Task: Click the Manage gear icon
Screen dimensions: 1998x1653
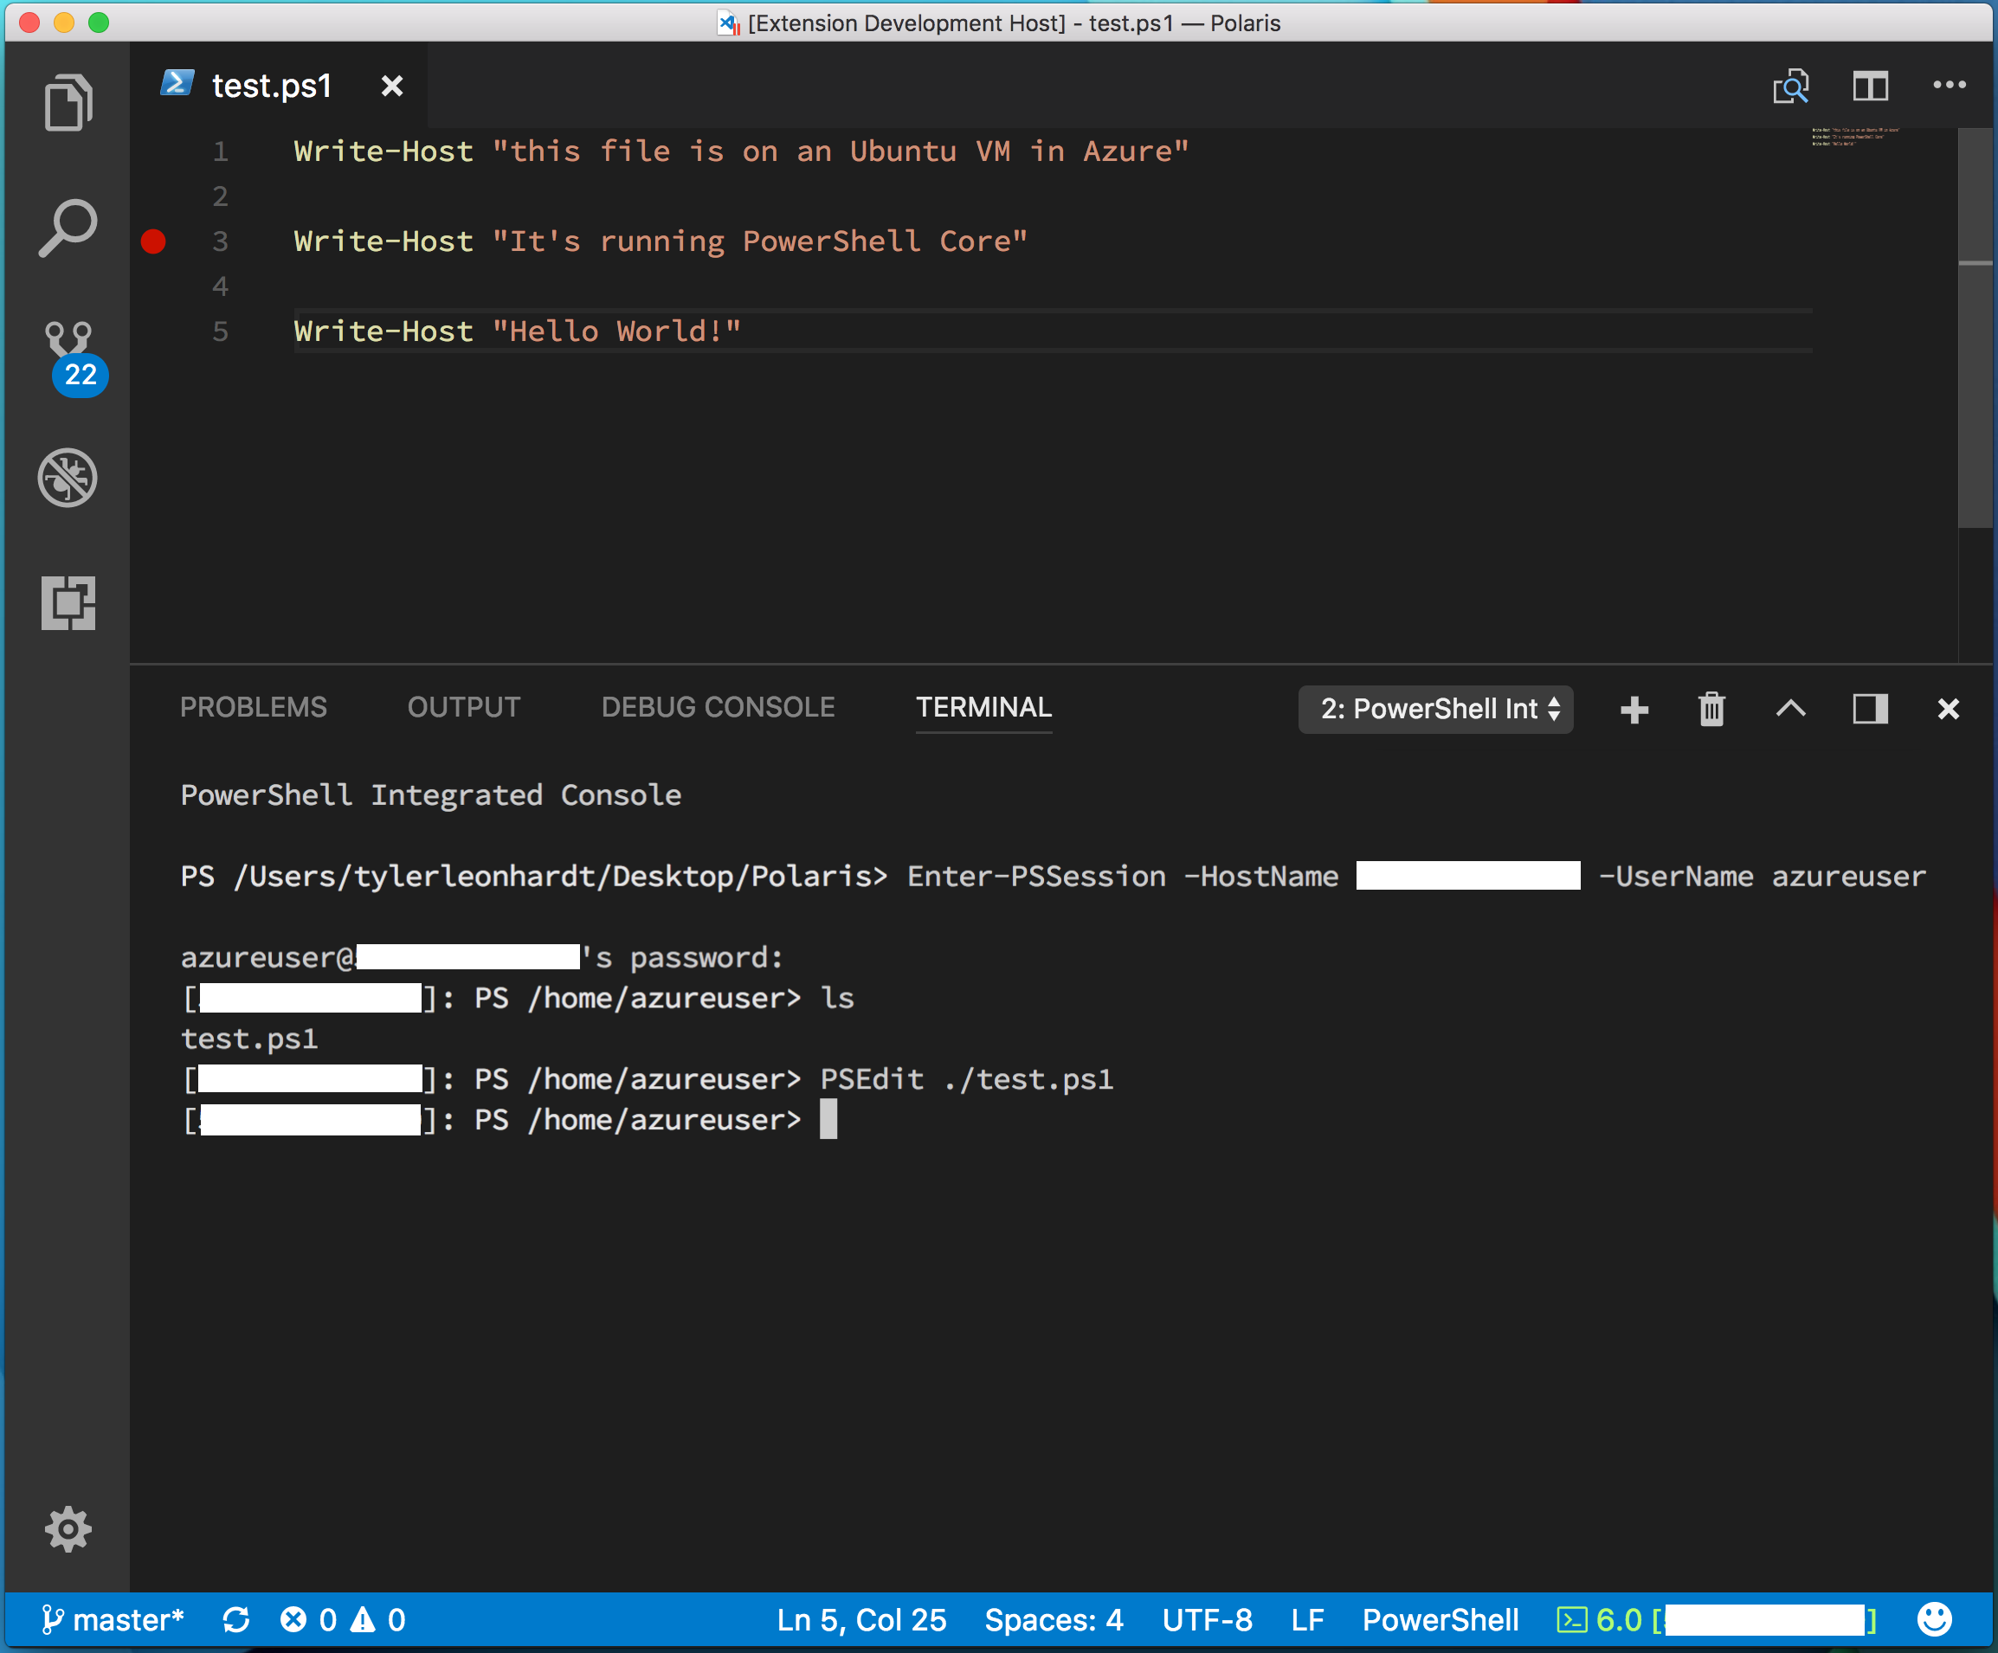Action: tap(68, 1528)
